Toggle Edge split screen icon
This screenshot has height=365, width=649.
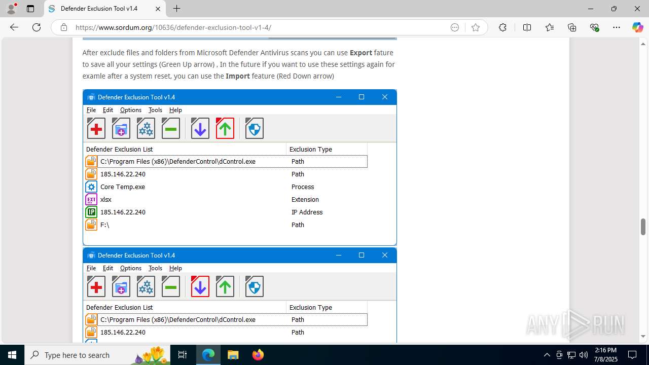click(x=527, y=27)
